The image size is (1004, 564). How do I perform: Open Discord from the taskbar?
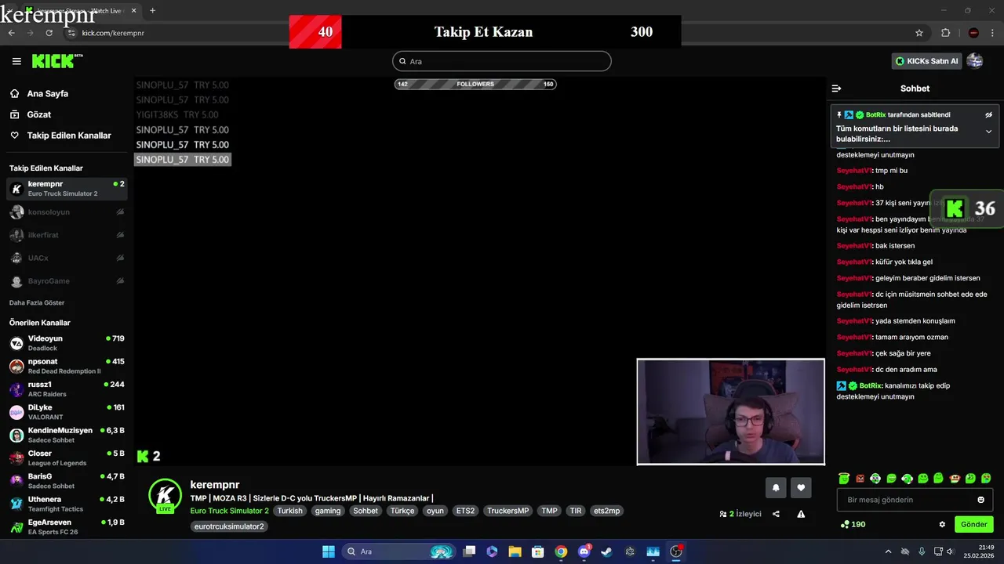[x=584, y=551]
